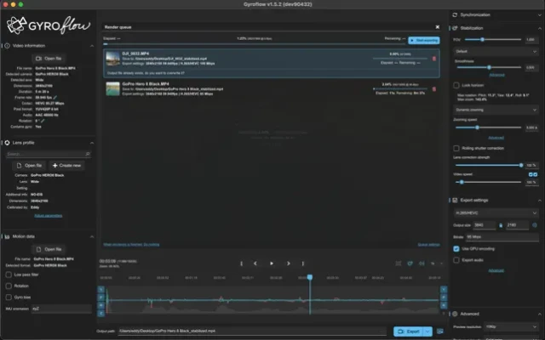545x340 pixels.
Task: Close the Render queue panel
Action: (x=438, y=25)
